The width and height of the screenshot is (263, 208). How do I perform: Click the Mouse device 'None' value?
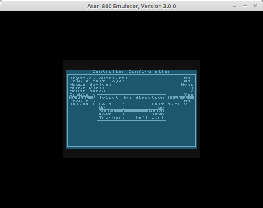click(187, 85)
